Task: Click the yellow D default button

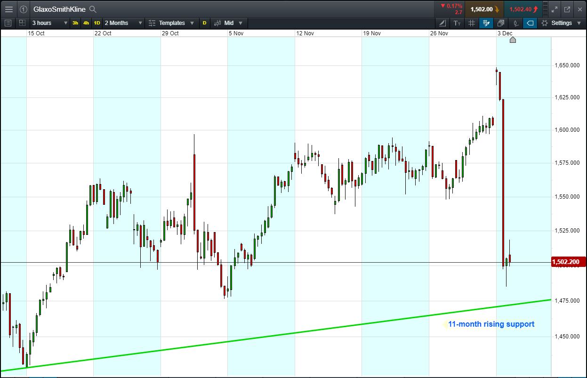Action: coord(205,23)
